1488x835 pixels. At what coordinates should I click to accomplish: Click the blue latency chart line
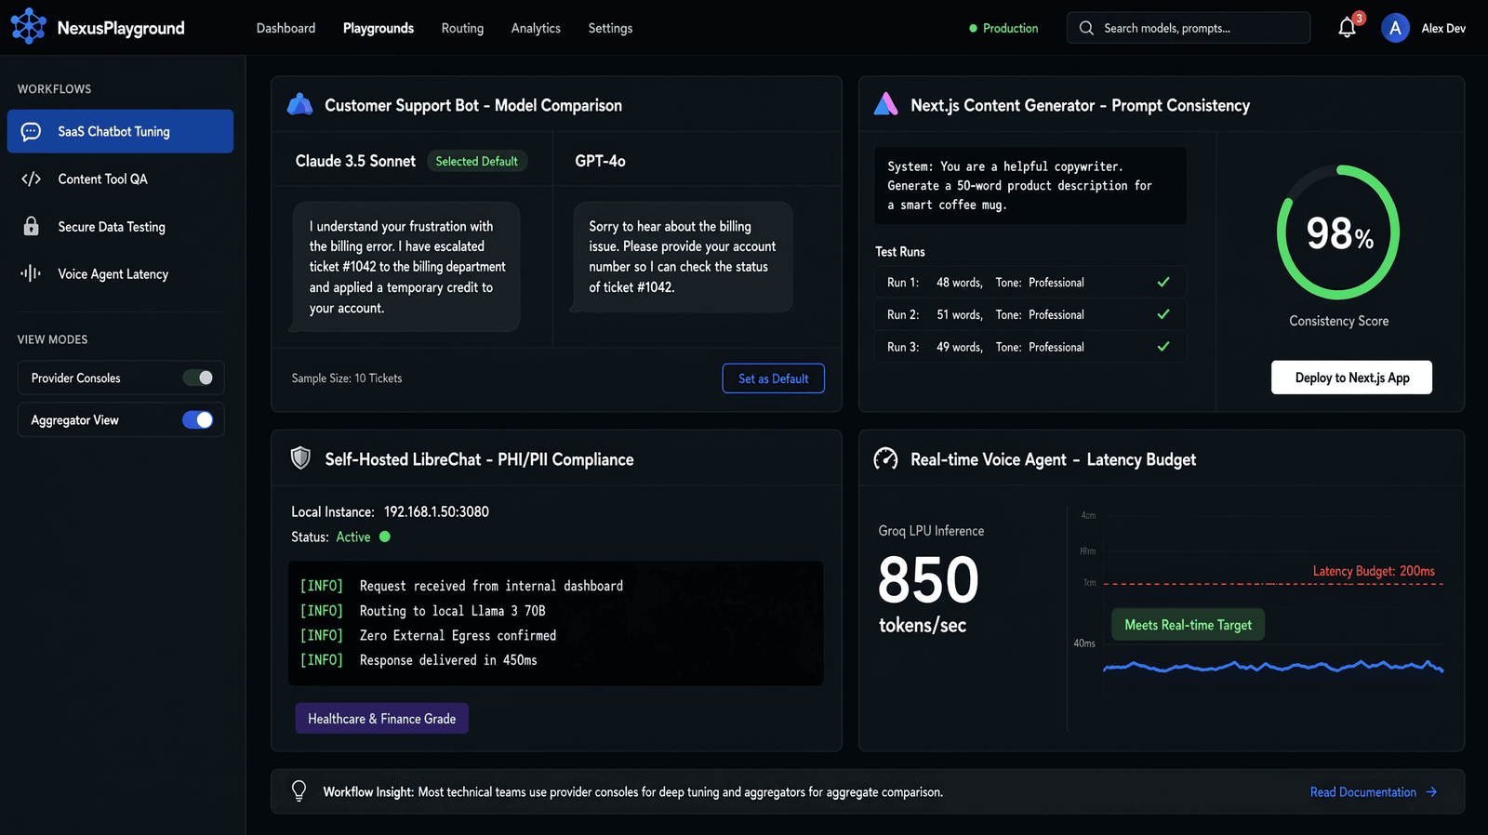coord(1272,666)
